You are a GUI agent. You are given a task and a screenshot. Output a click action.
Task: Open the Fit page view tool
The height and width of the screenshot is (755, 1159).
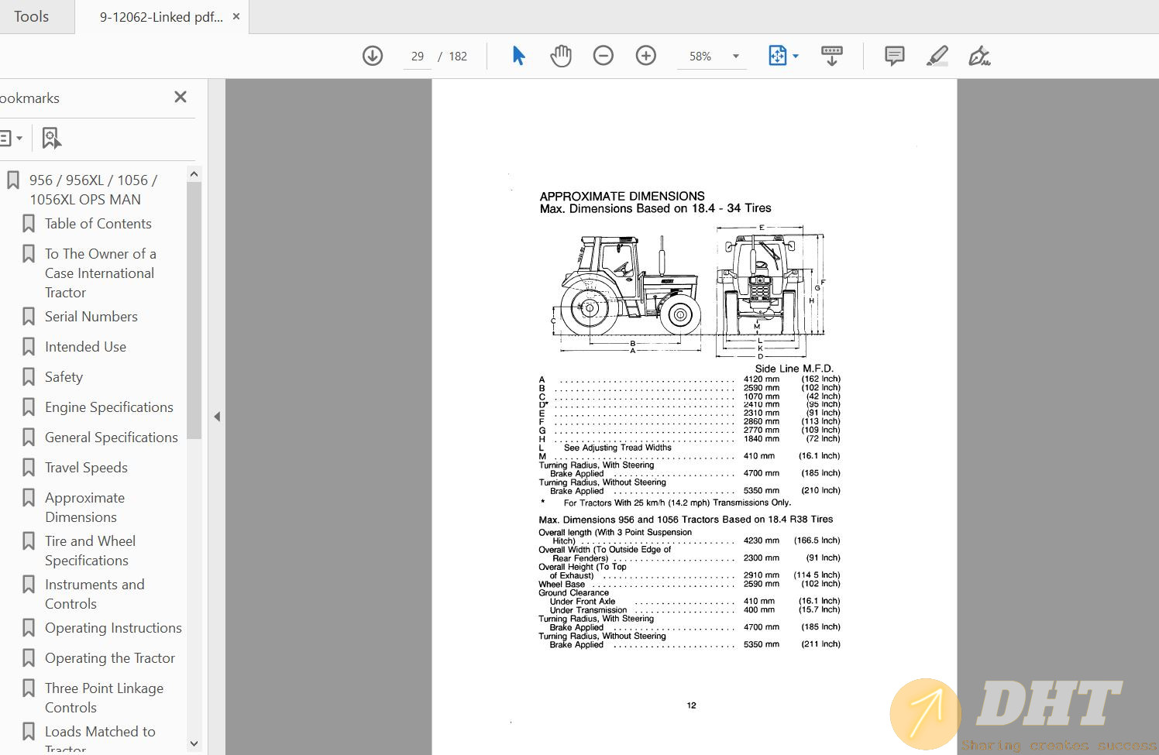(x=778, y=56)
